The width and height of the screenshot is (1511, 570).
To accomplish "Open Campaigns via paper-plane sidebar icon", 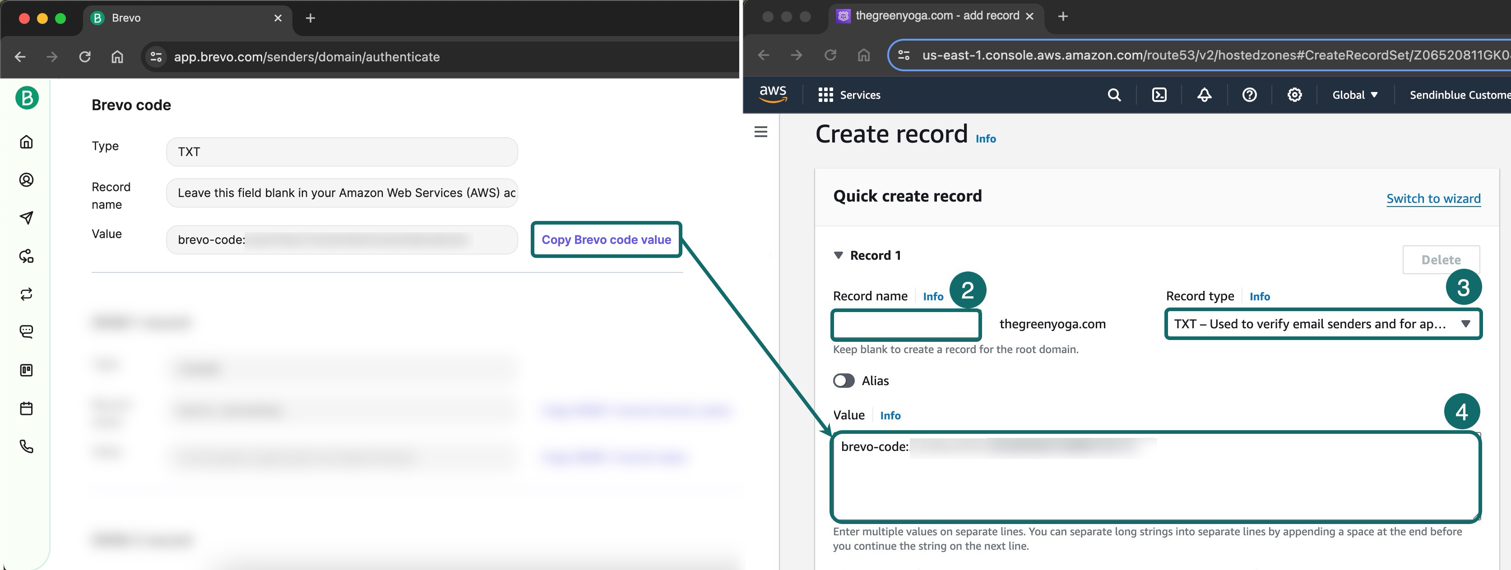I will coord(26,218).
